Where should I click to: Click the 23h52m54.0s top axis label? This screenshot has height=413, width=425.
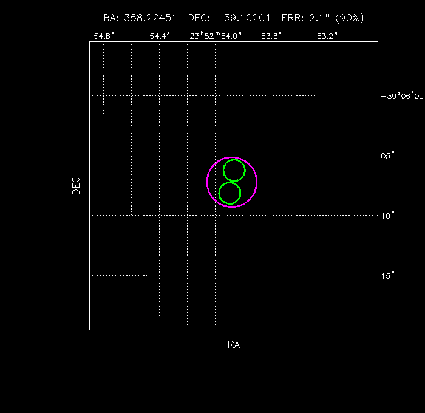pos(216,36)
